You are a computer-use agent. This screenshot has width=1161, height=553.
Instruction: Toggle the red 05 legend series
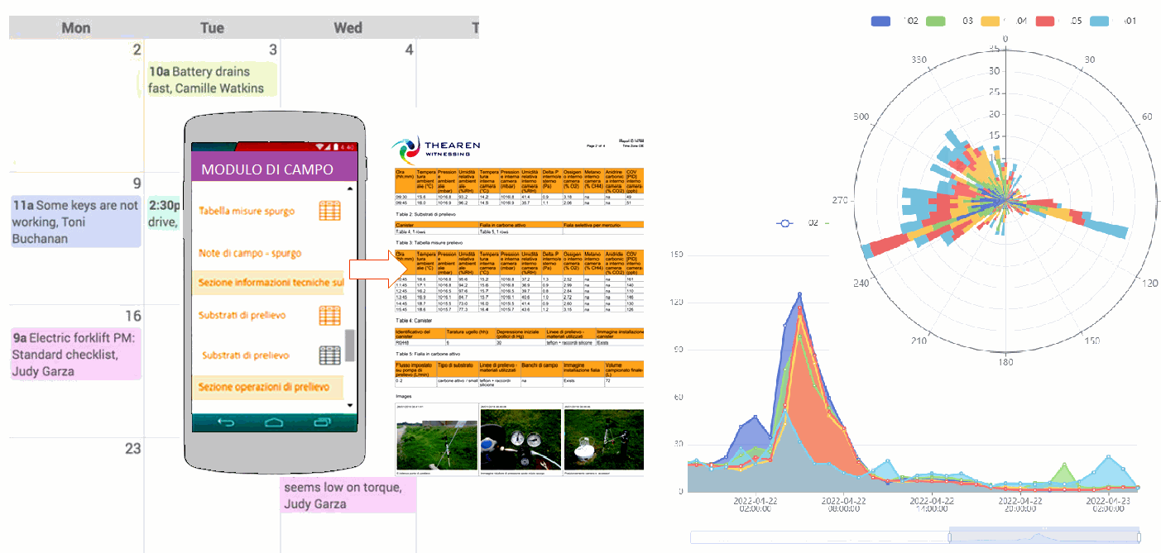coord(1046,20)
